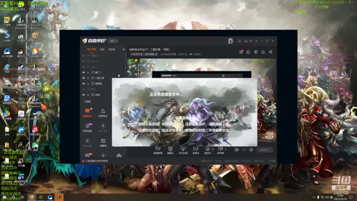Open the hamburger menu in the title bar

[256, 41]
